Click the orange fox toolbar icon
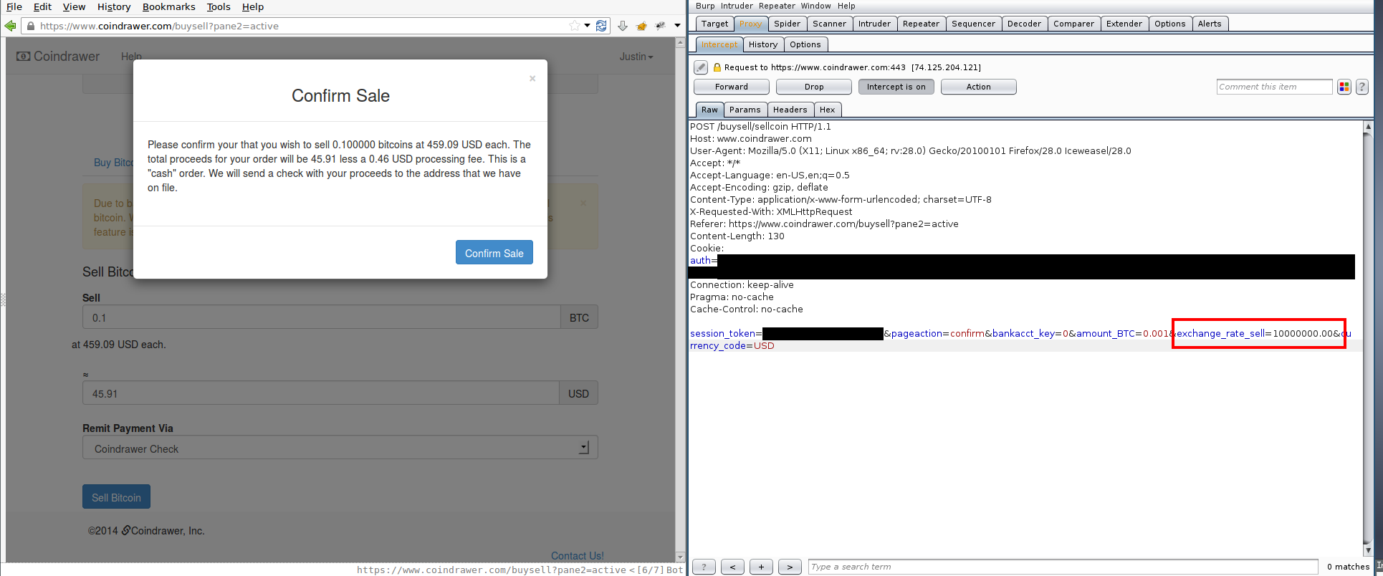1383x576 pixels. pyautogui.click(x=641, y=26)
